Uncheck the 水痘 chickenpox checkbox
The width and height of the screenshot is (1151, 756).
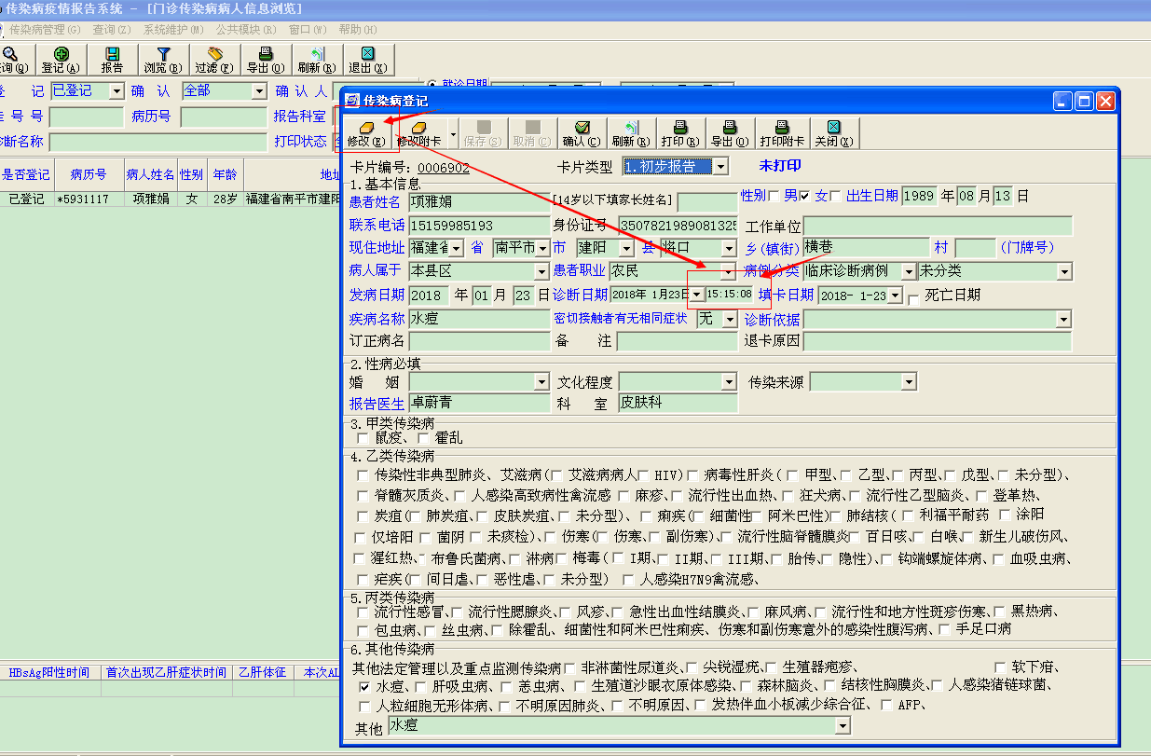point(365,686)
